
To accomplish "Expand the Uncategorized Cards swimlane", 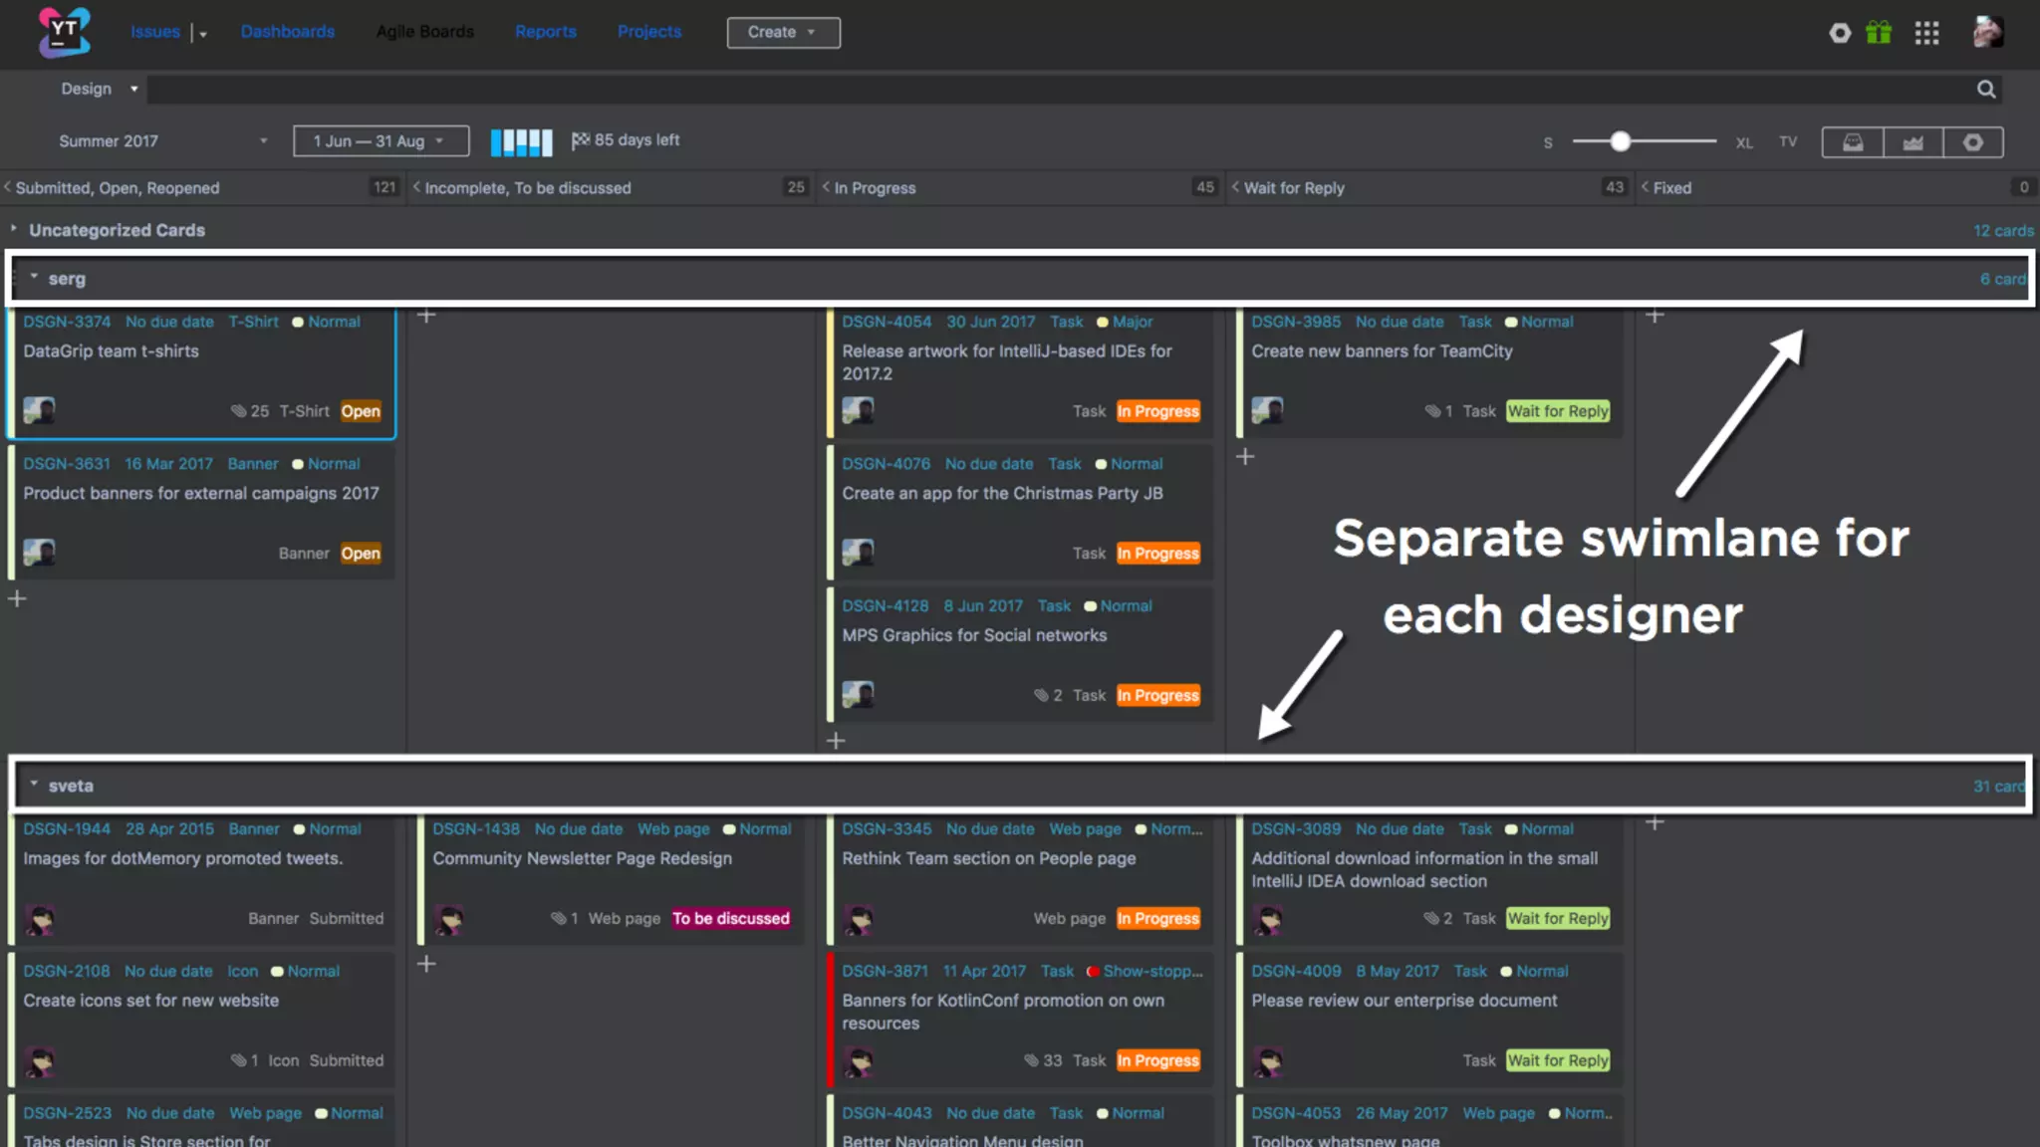I will 14,229.
